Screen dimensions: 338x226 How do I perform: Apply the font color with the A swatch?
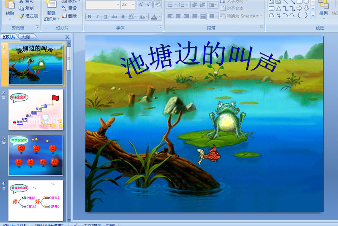(x=154, y=16)
